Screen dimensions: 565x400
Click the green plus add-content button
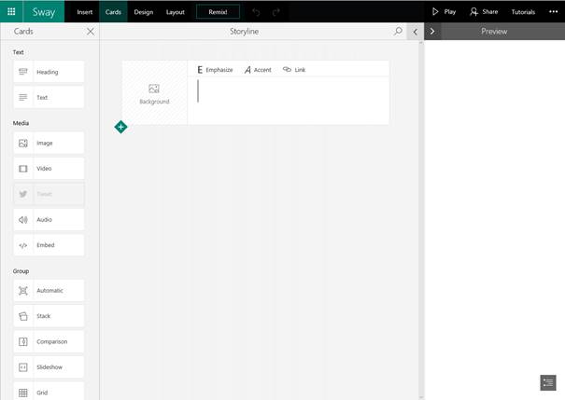120,127
